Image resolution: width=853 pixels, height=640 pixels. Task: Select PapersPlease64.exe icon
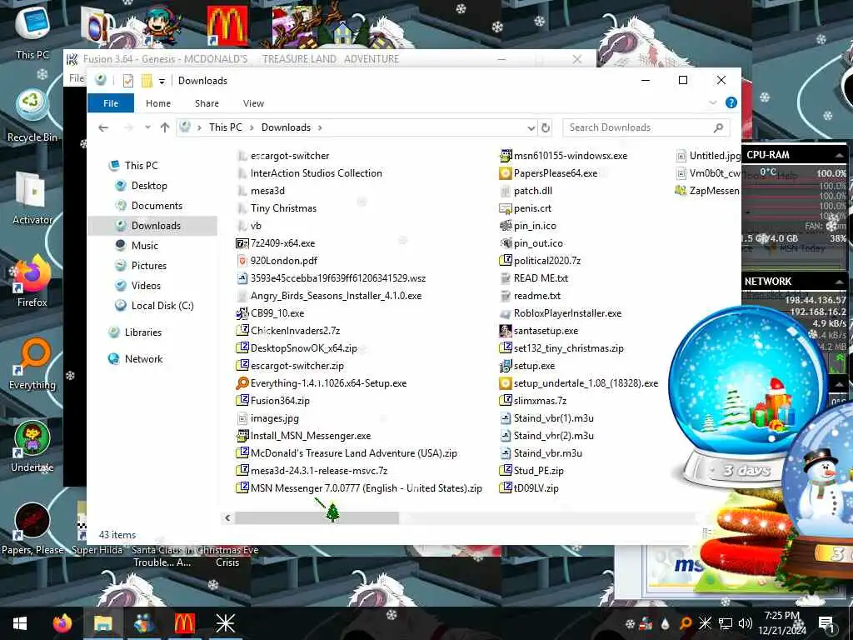click(506, 173)
